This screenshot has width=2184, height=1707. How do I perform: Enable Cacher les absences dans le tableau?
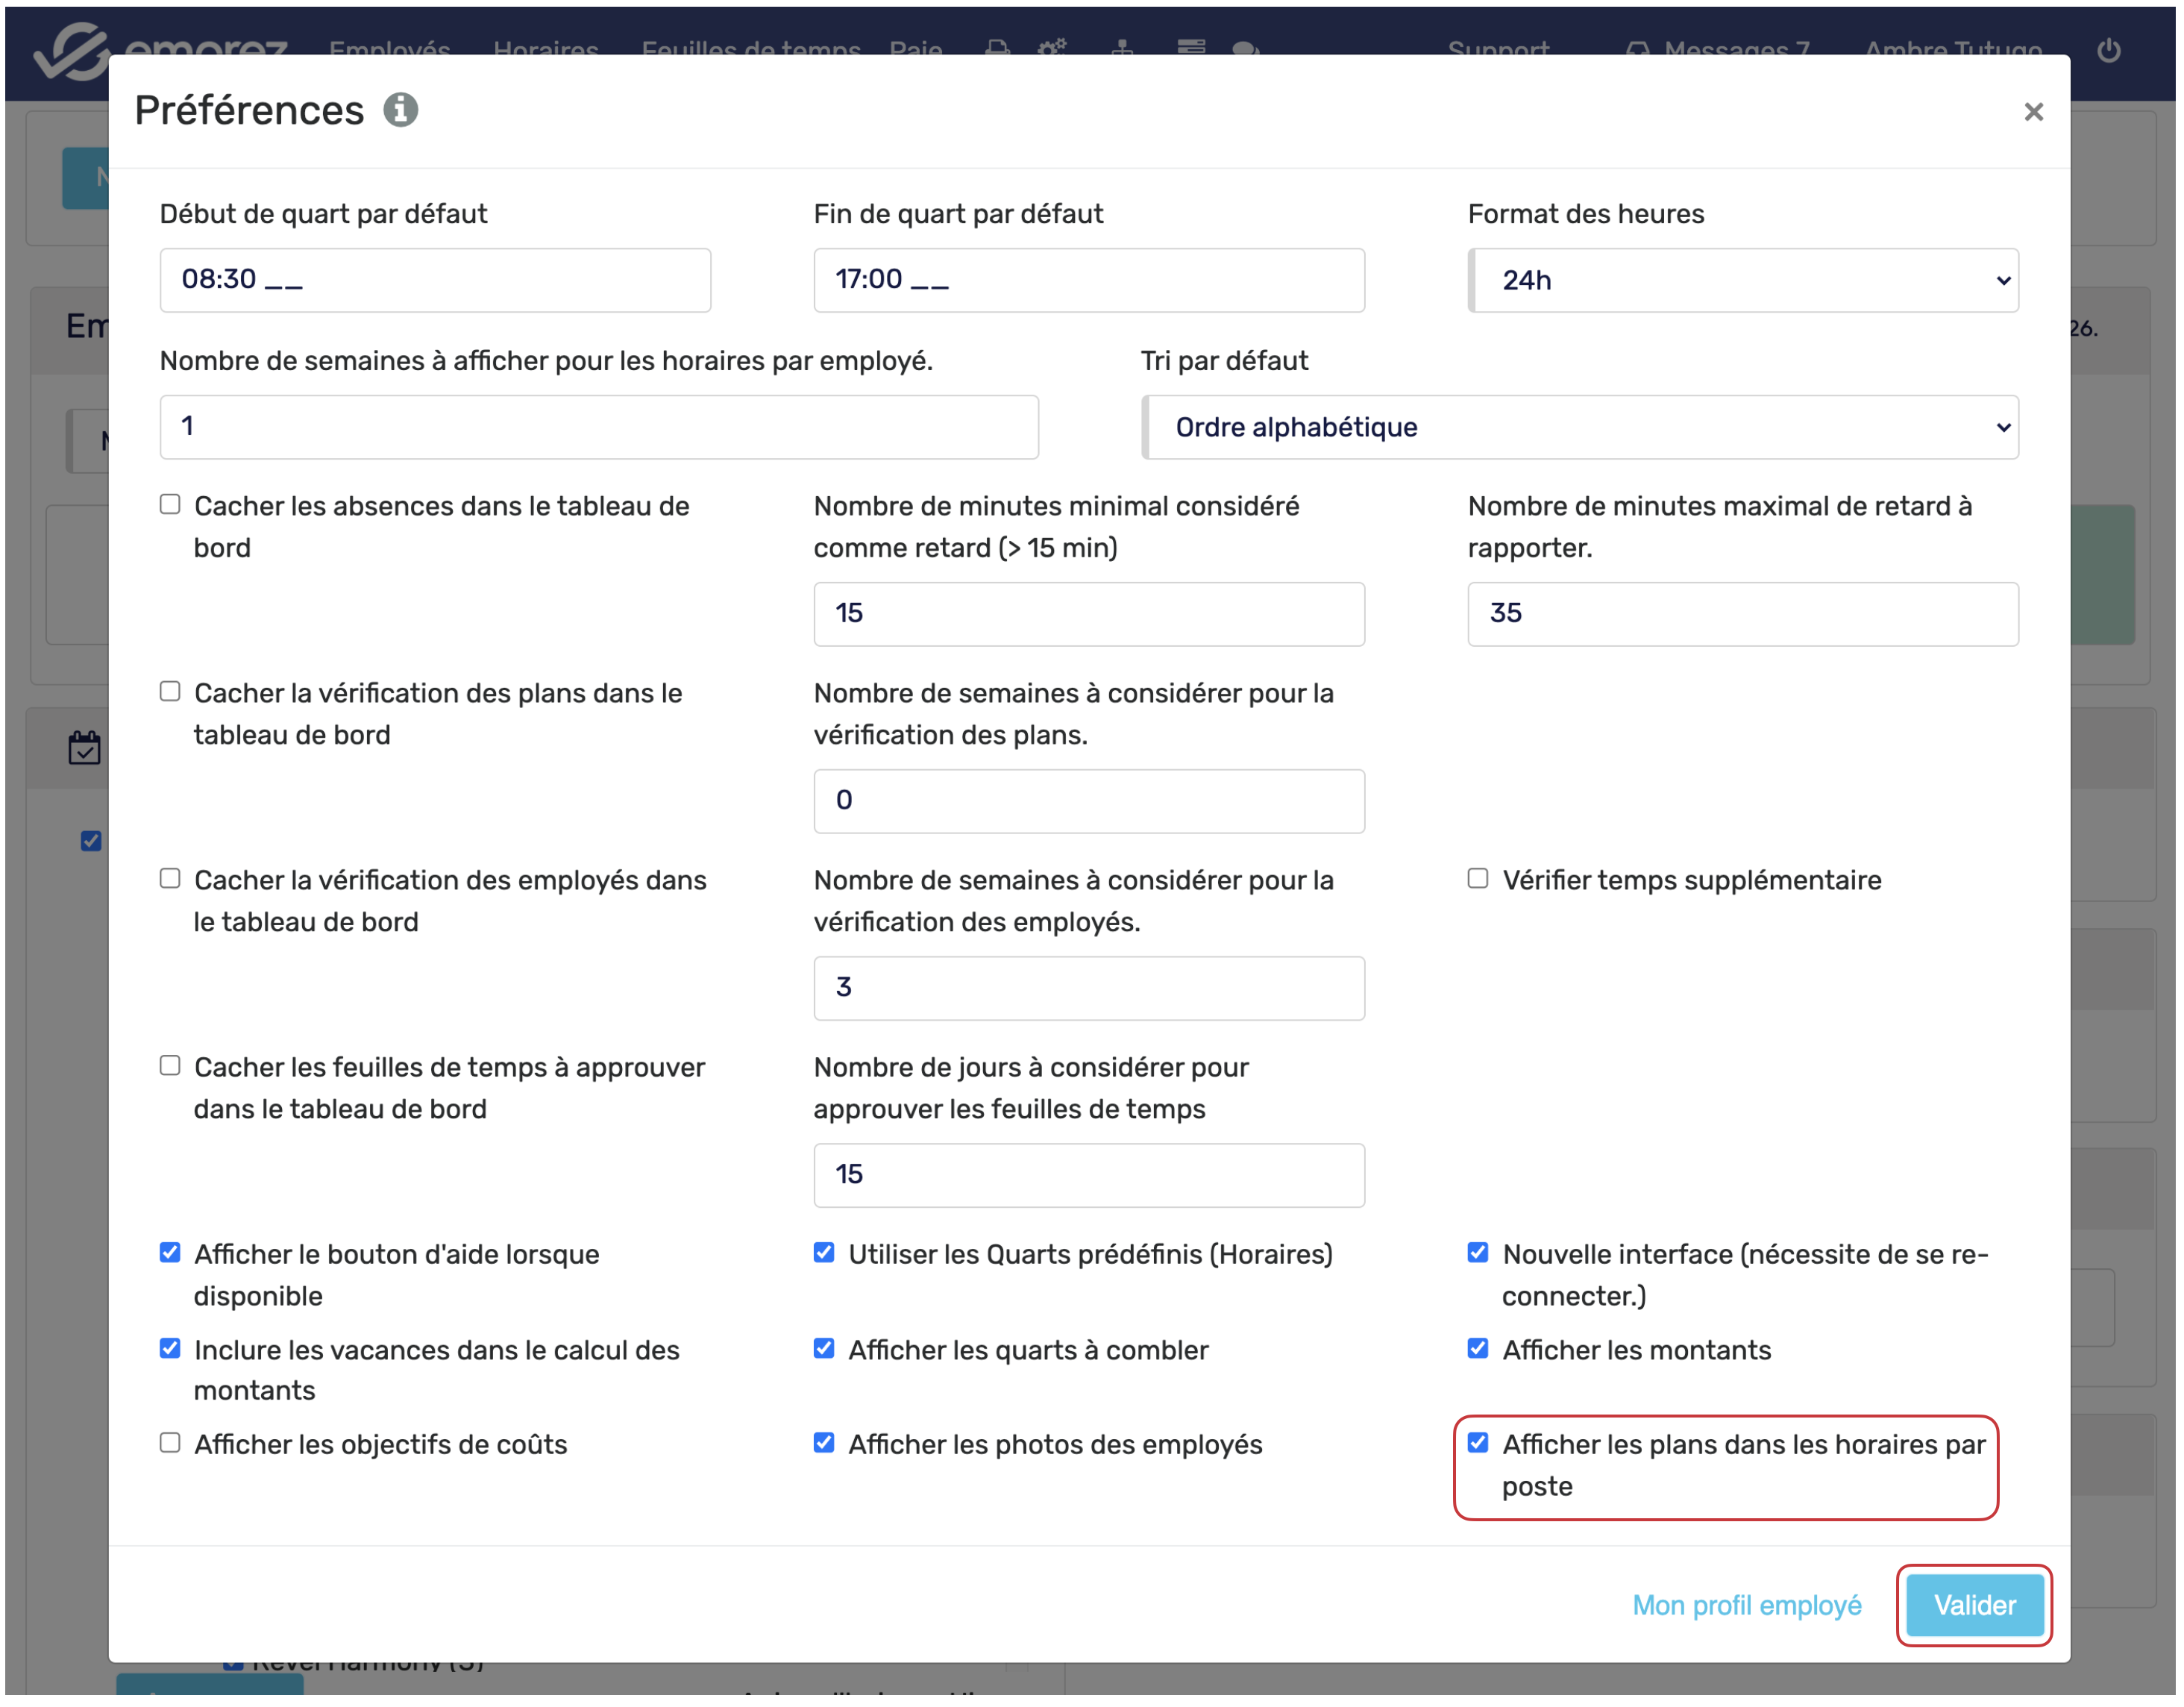[170, 505]
